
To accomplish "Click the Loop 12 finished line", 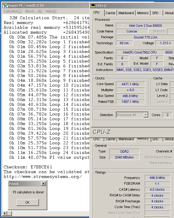I will [49, 95].
